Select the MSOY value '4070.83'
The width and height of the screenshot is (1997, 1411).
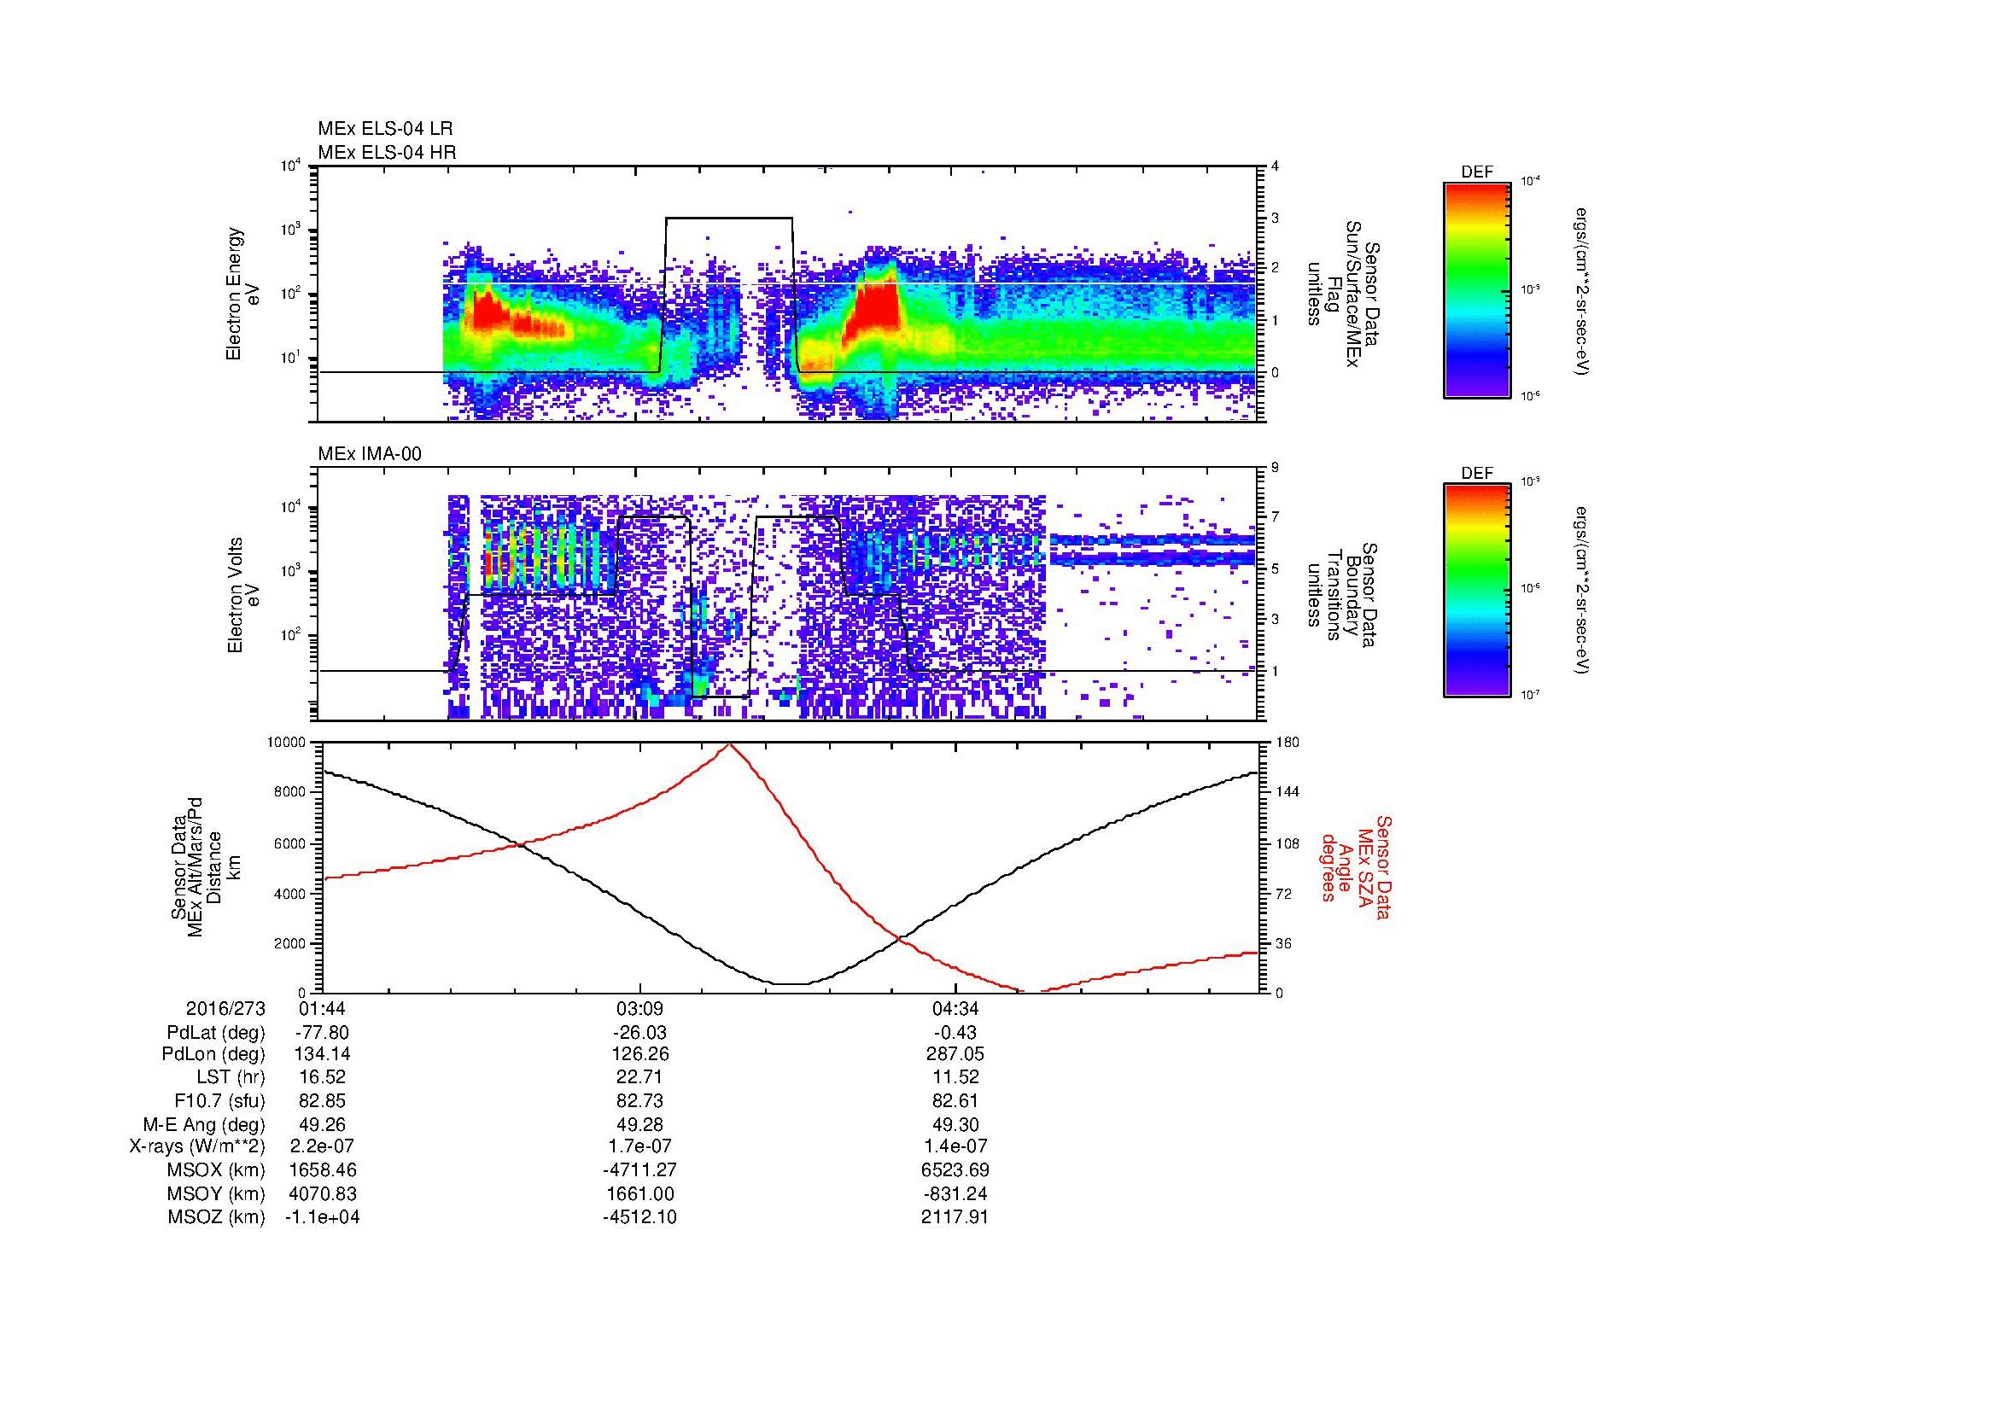click(323, 1193)
